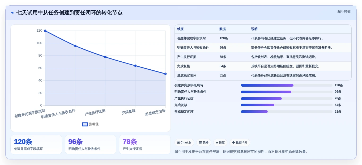362x165 pixels.
Task: Click the chart point for 明确责任人与验收条件
Action: tap(75, 46)
